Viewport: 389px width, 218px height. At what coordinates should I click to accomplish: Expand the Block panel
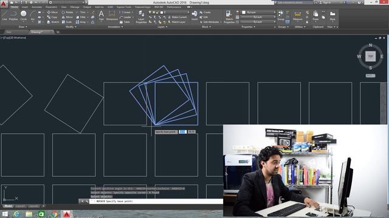tap(207, 27)
